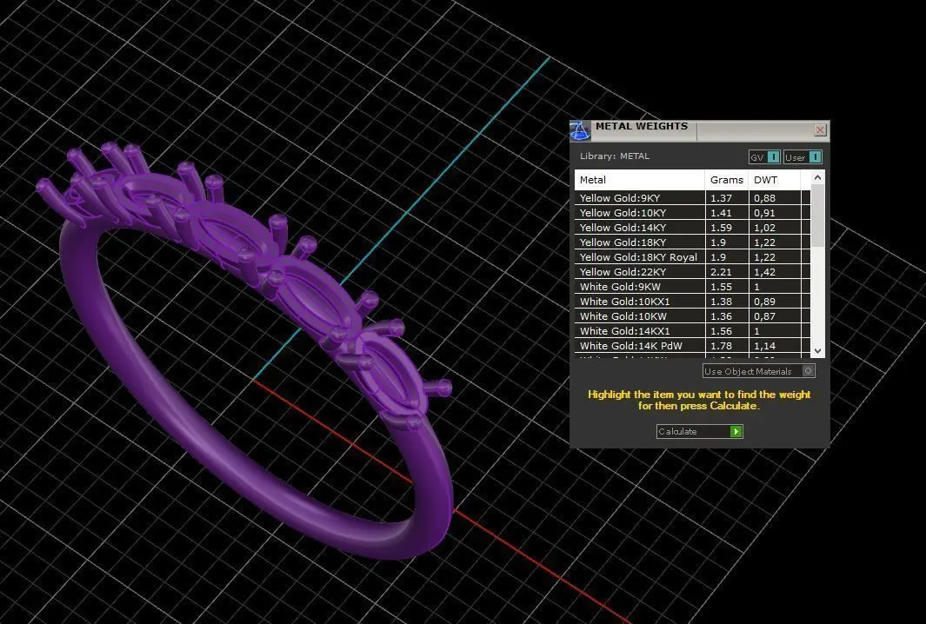Click the metal list scrollbar thumb
The image size is (926, 624).
pos(817,216)
